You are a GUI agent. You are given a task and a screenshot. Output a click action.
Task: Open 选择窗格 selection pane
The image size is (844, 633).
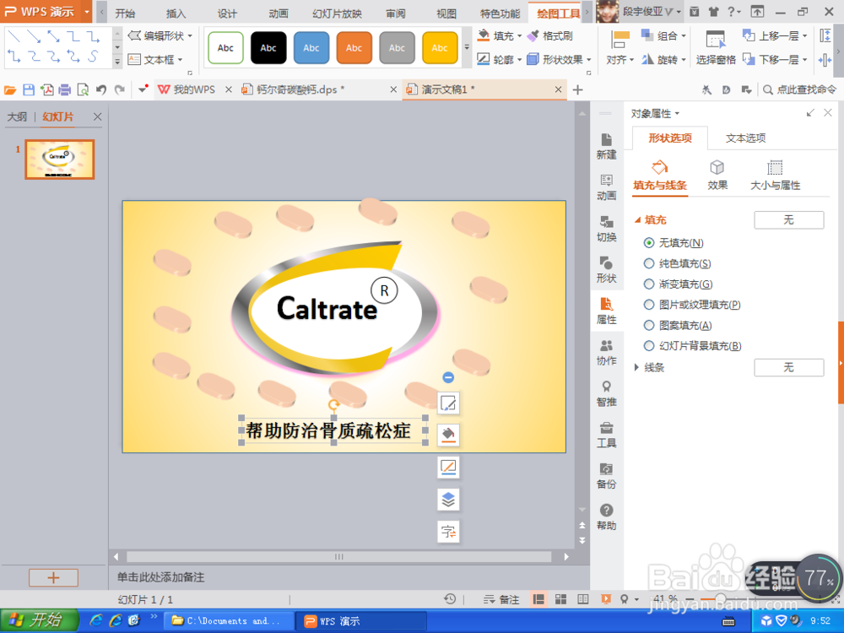[x=716, y=48]
